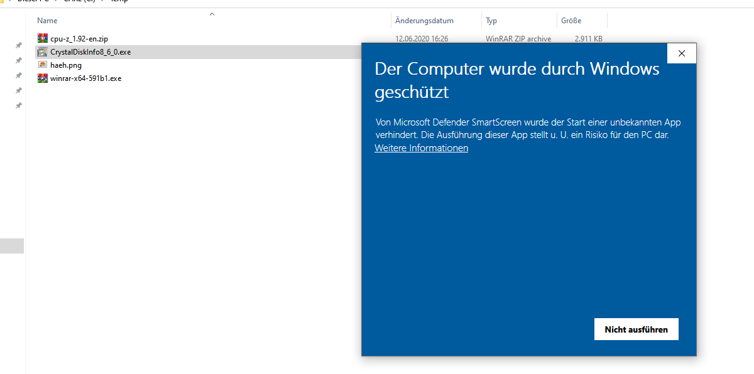Click the 2.911 KB size cell
Viewport: 754px width, 374px height.
coord(589,39)
